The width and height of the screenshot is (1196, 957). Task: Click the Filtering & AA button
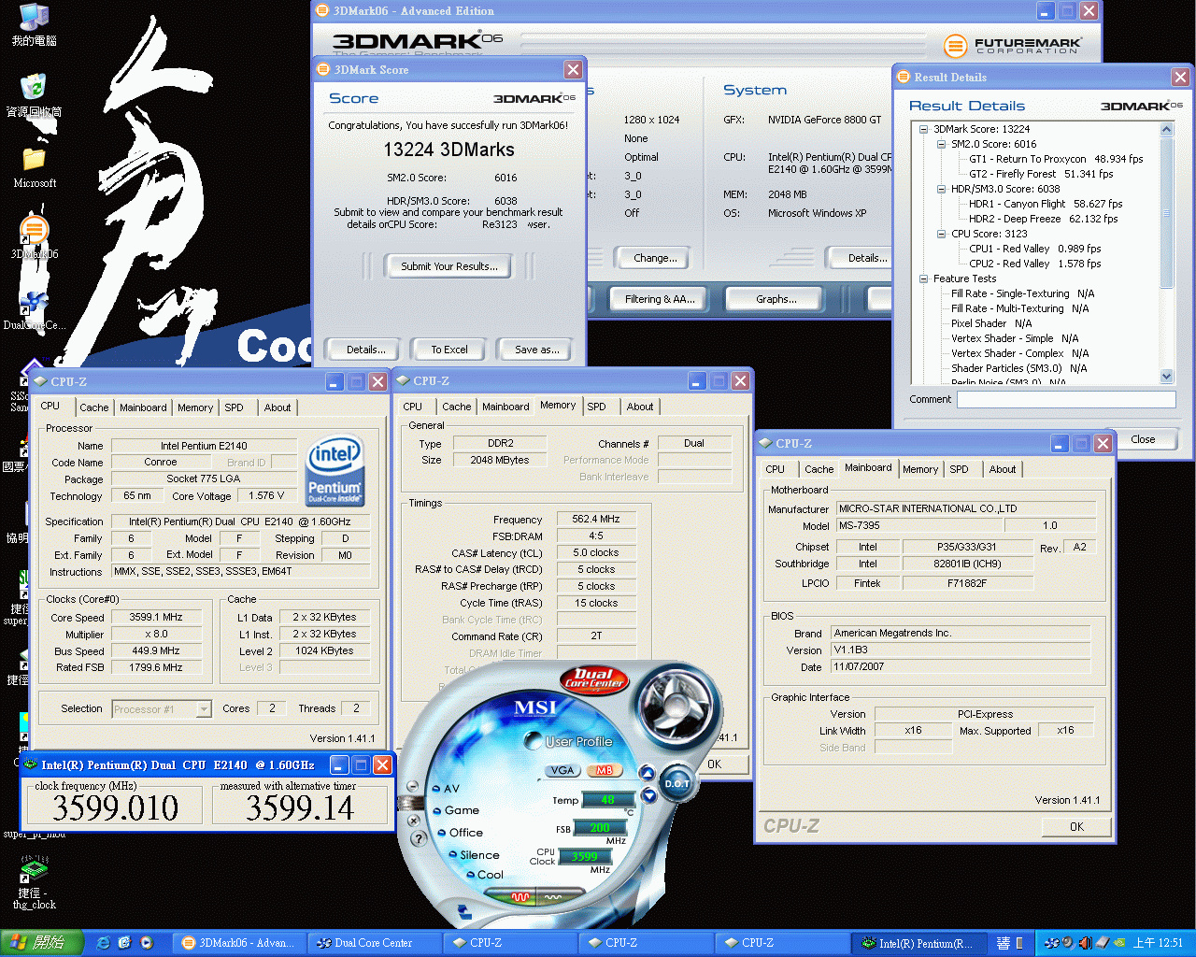pyautogui.click(x=660, y=299)
